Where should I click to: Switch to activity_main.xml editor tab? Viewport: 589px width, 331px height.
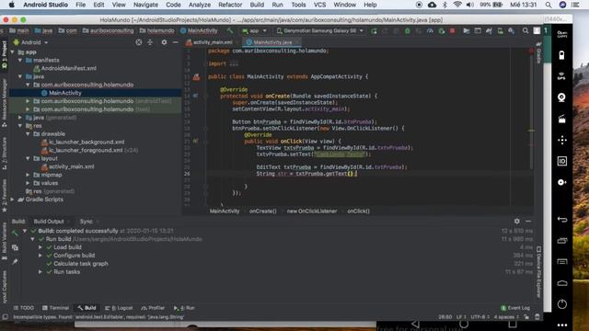210,42
